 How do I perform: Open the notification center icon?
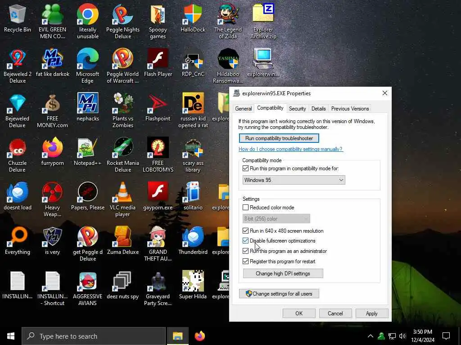click(446, 336)
